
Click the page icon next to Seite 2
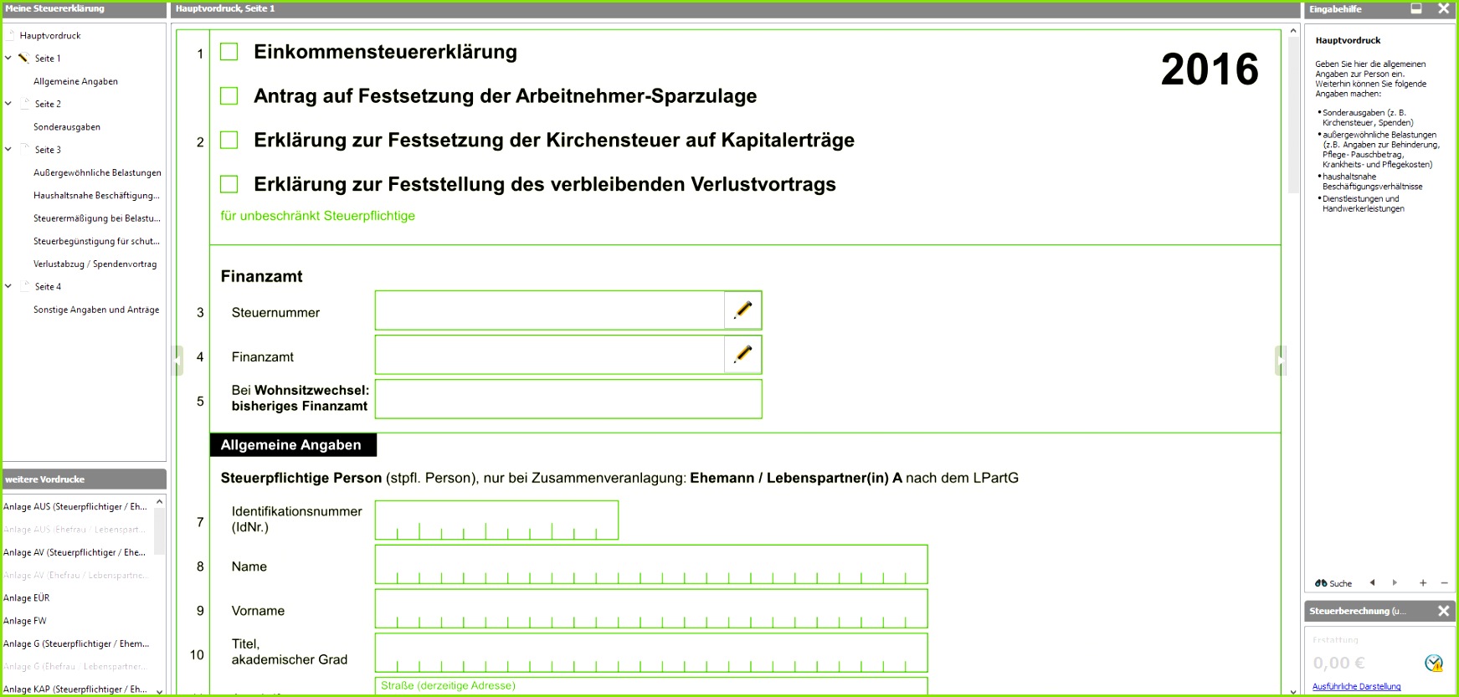coord(26,103)
